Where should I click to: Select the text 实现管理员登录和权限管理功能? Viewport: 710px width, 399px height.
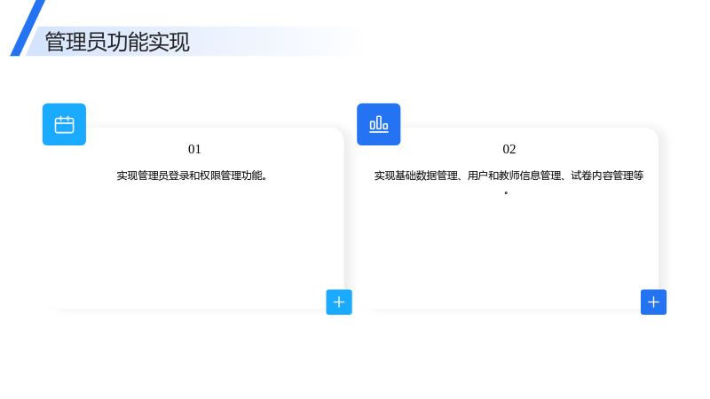192,176
